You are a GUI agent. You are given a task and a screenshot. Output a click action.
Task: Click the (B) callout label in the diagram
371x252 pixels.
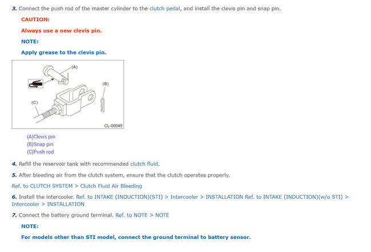click(105, 84)
